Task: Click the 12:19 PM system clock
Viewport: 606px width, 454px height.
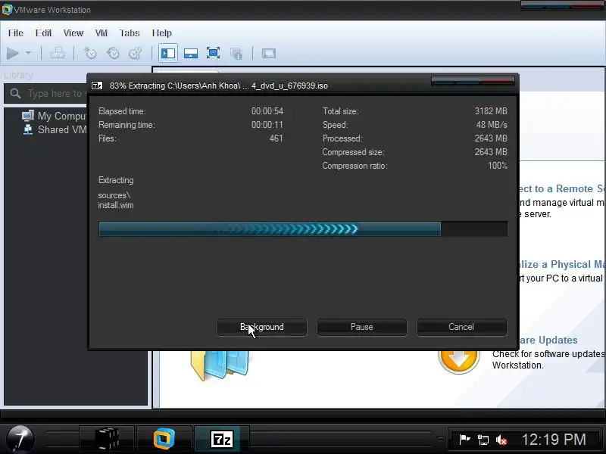Action: click(554, 440)
